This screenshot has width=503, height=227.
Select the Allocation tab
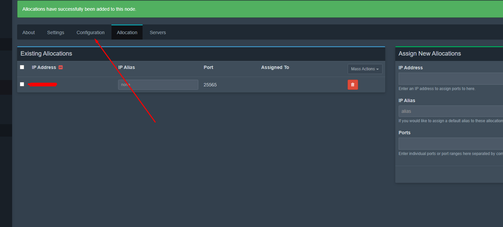point(127,32)
